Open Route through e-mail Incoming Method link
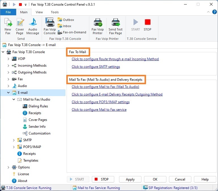218x191 pixels. [x=115, y=59]
